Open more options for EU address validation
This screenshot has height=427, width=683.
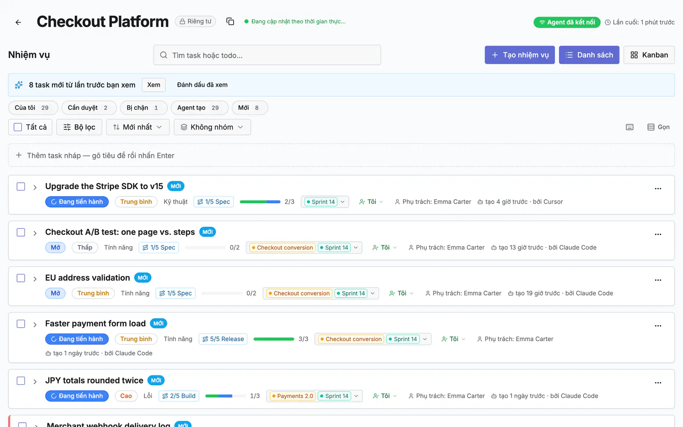(658, 280)
